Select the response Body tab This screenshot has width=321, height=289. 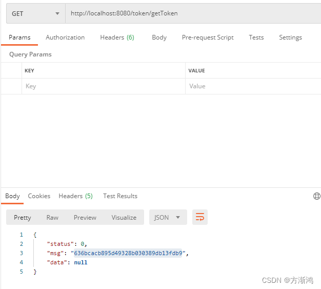(12, 196)
